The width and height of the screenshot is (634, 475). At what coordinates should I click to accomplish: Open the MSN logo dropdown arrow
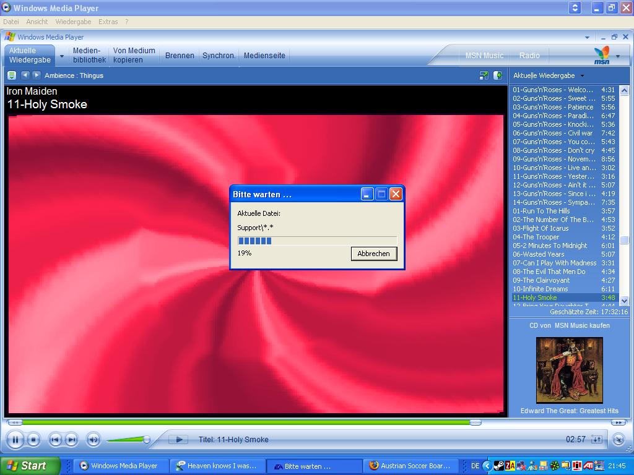[618, 56]
